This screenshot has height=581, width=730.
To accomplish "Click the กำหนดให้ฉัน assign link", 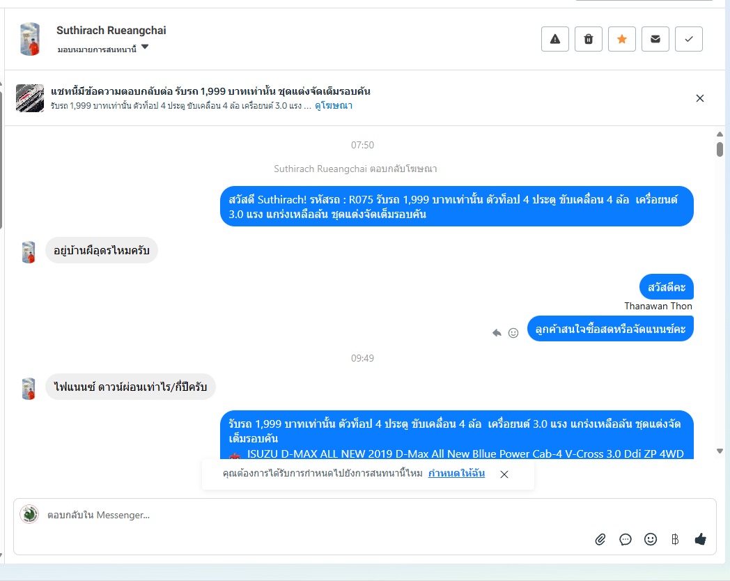I will (456, 474).
